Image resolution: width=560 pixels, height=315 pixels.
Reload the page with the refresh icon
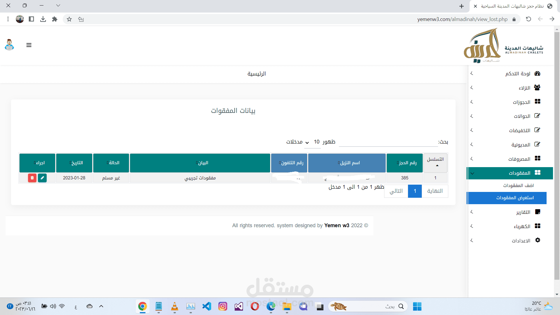(x=528, y=19)
